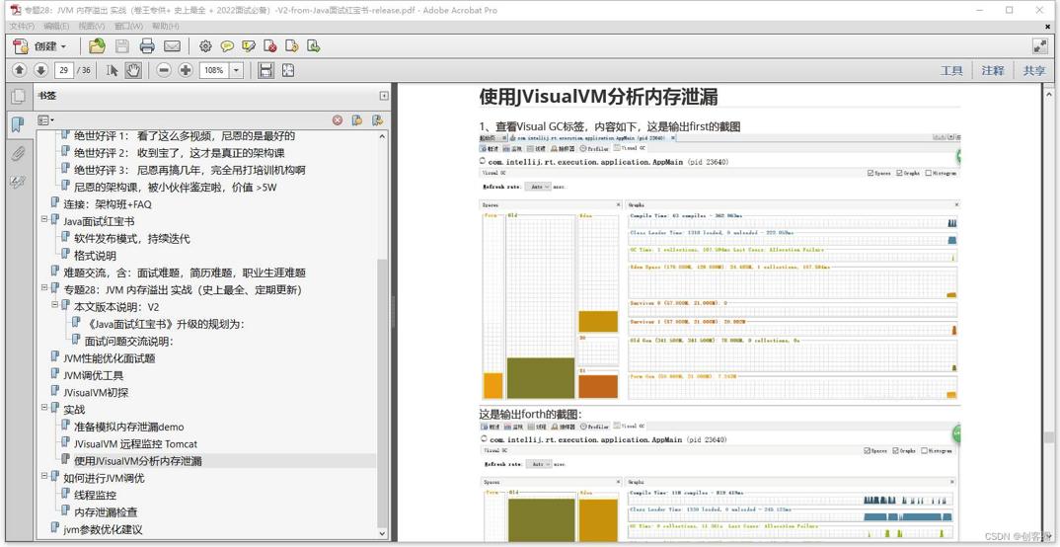1060x547 pixels.
Task: Click the zoom out minus button
Action: coord(164,70)
